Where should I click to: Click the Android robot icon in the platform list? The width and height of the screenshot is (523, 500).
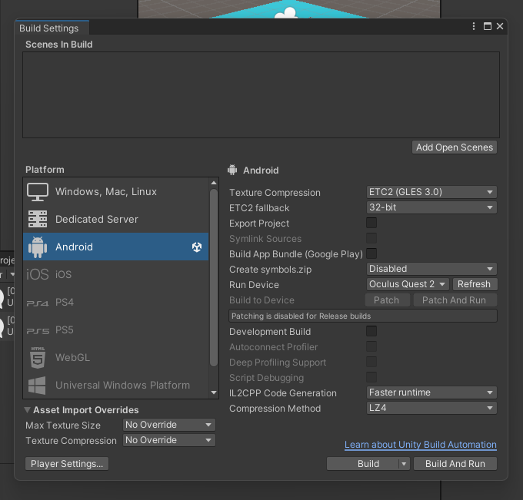pyautogui.click(x=38, y=247)
